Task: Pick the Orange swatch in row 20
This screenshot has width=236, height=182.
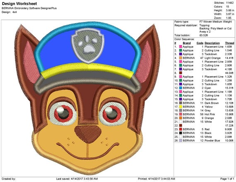Action: pyautogui.click(x=181, y=118)
